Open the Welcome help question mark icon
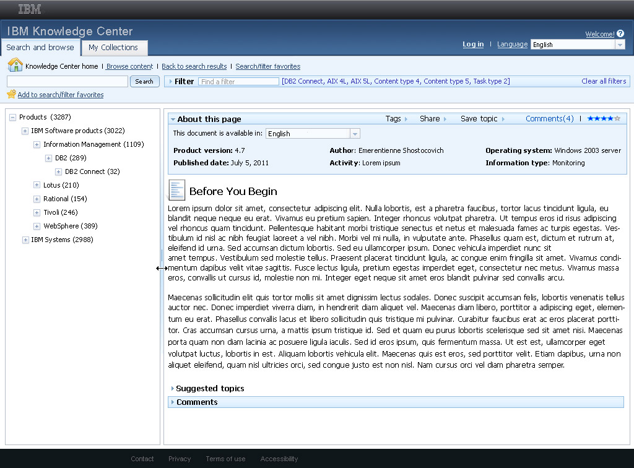The image size is (634, 468). point(620,34)
